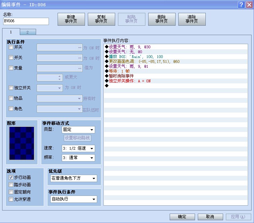Image resolution: width=254 pixels, height=223 pixels.
Task: Enable the first 开关 condition checkbox
Action: (11, 47)
